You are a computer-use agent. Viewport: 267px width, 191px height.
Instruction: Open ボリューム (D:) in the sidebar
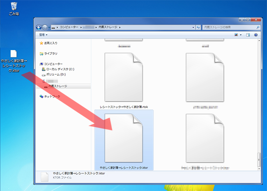click(56, 75)
